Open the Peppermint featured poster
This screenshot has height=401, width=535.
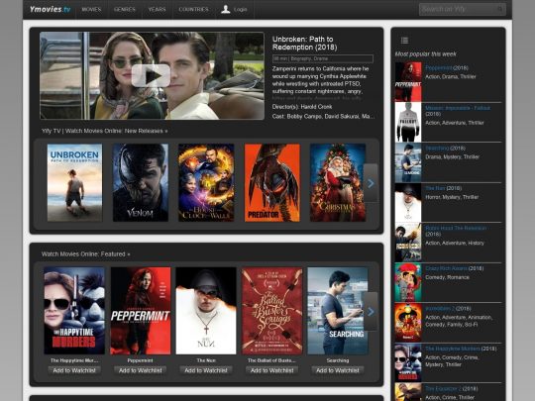point(141,311)
